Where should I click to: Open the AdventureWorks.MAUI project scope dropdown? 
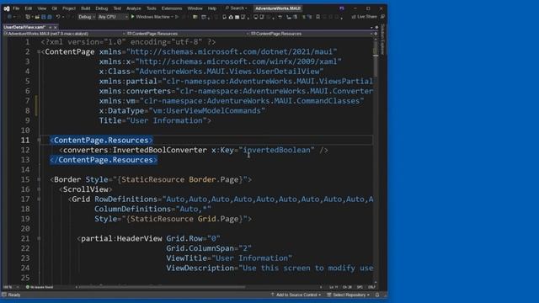[65, 34]
